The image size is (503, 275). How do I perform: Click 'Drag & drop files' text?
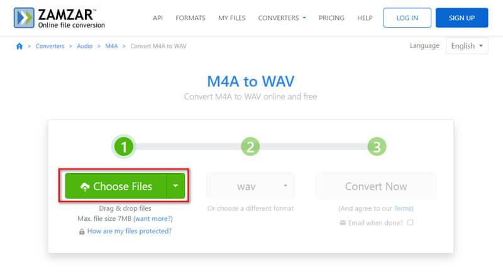coord(125,208)
